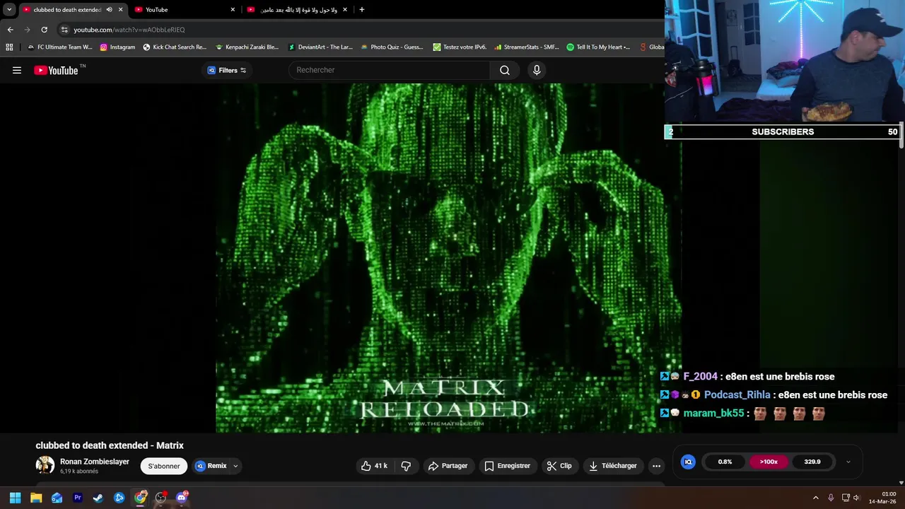Go back in browser history
The width and height of the screenshot is (905, 509).
tap(10, 30)
